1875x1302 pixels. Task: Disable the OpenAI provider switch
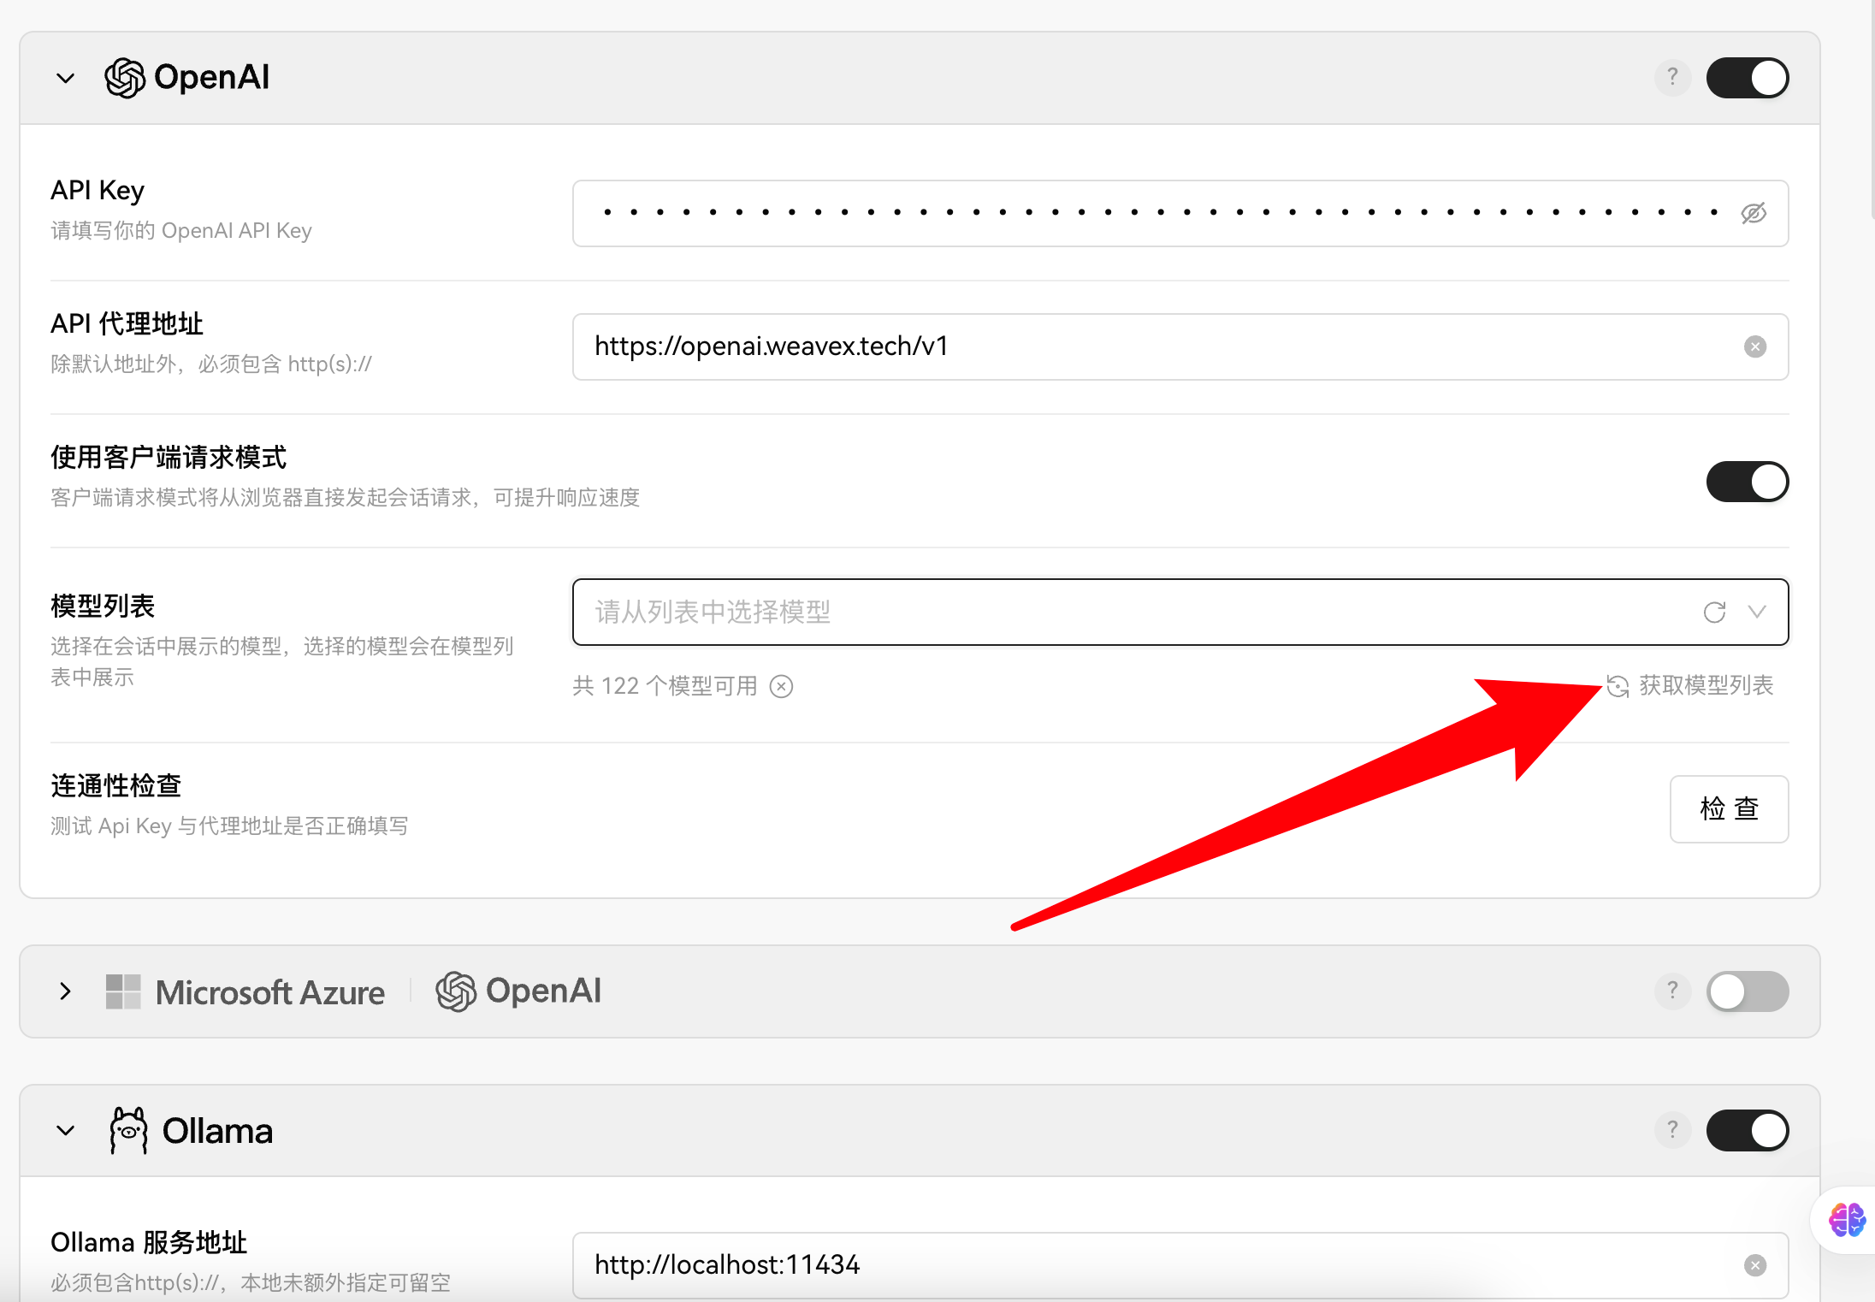click(1748, 78)
